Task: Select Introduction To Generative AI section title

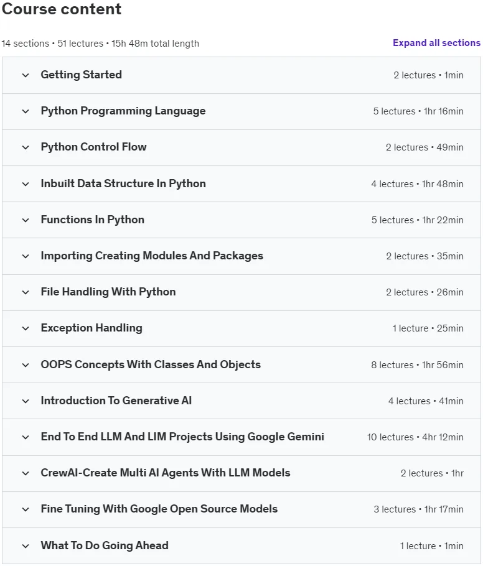Action: 116,401
